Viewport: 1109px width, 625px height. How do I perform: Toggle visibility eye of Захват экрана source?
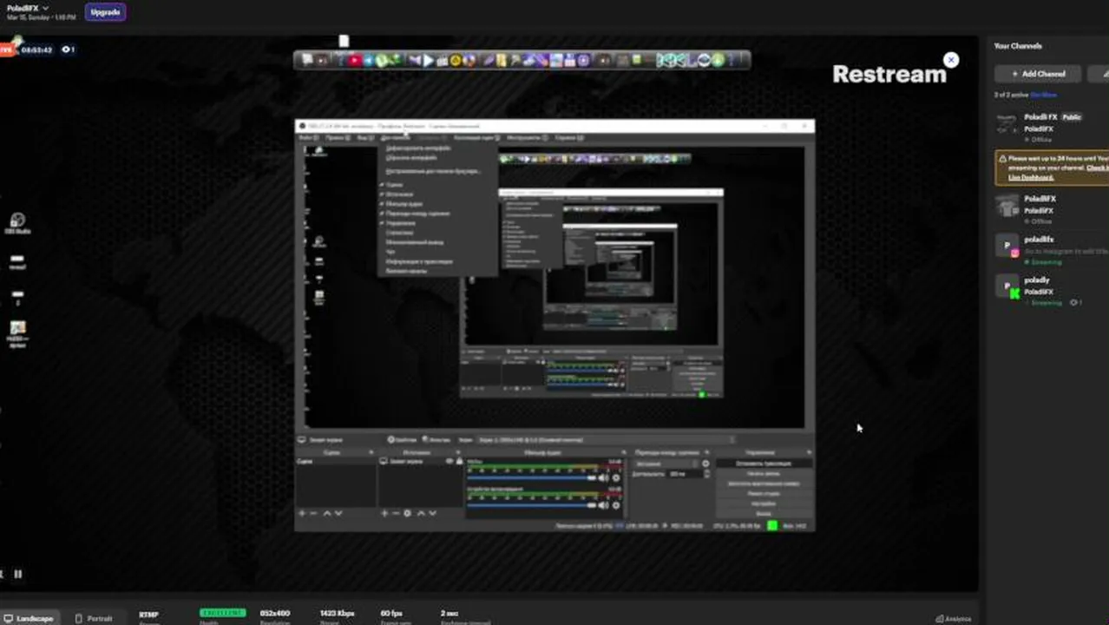(x=450, y=462)
